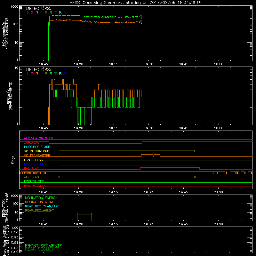Click the 0.94 livetime y-axis label
This screenshot has width=256, height=256.
point(15,242)
